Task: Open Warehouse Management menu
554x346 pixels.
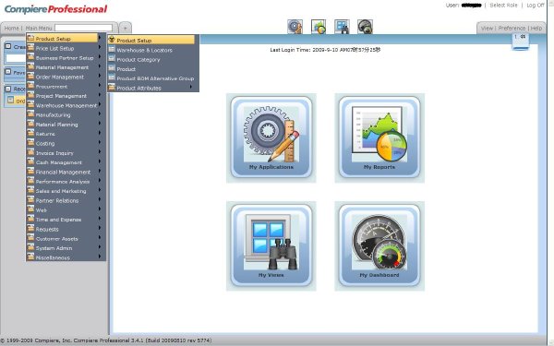Action: pos(66,105)
